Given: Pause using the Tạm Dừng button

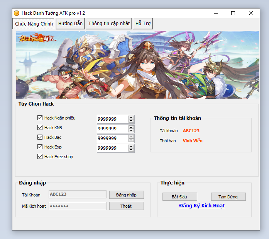Looking at the screenshot, I should (x=228, y=197).
